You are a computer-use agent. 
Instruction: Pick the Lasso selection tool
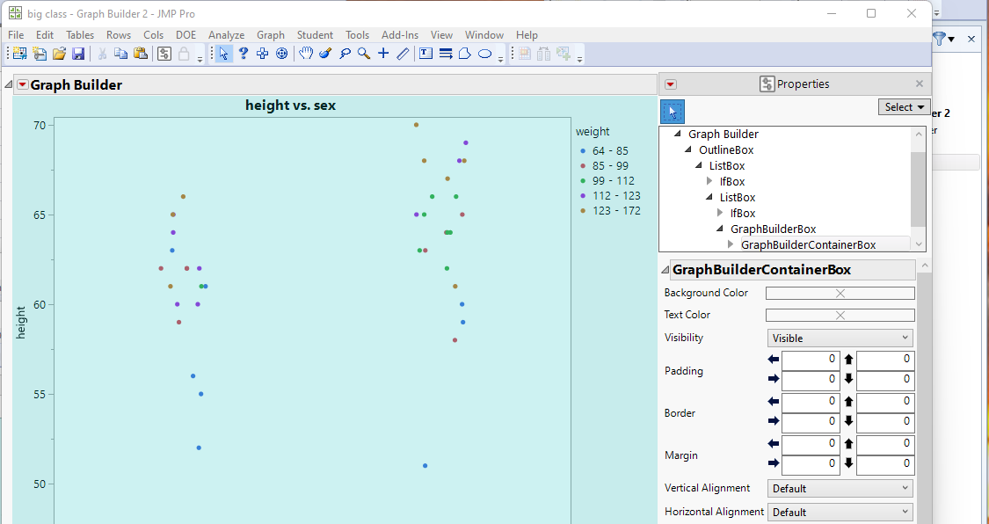coord(345,54)
